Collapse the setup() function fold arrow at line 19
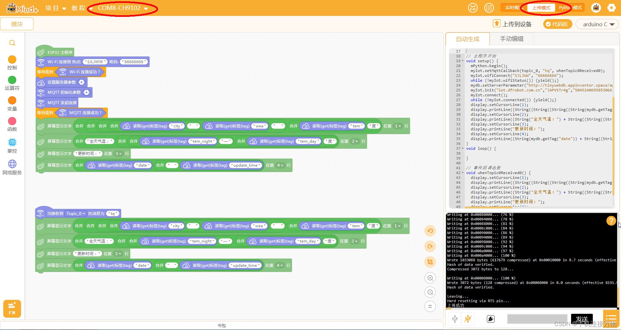Image resolution: width=621 pixels, height=330 pixels. click(x=463, y=61)
